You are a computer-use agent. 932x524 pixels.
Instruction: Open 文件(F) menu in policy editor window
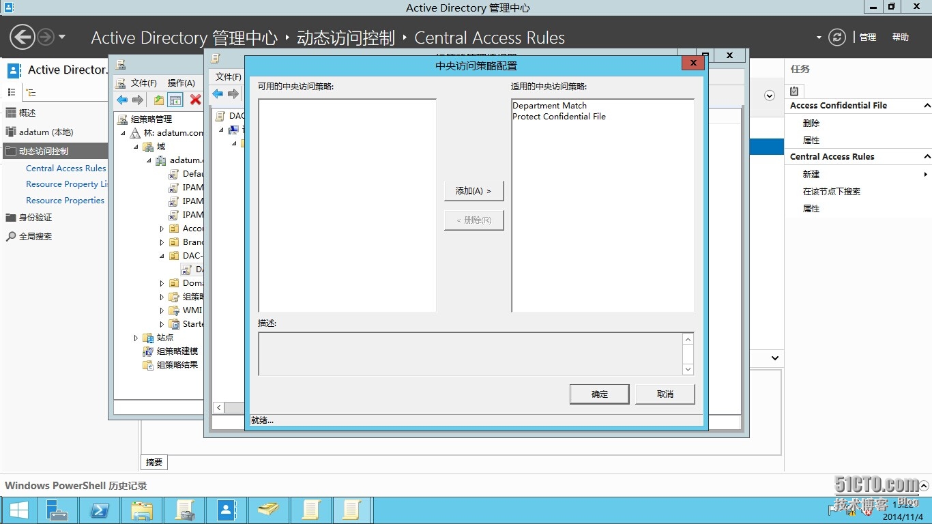click(x=228, y=76)
